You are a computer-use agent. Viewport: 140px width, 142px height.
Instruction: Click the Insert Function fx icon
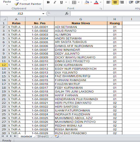67,13
